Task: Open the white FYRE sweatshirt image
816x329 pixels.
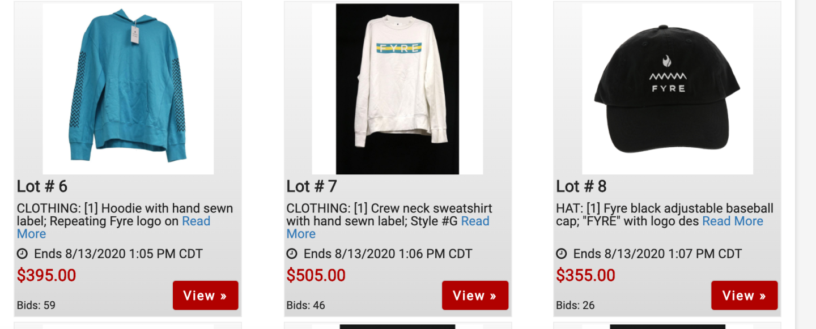Action: tap(397, 89)
